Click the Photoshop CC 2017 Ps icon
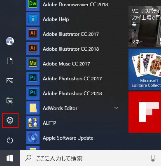The height and width of the screenshot is (166, 161). point(33,78)
